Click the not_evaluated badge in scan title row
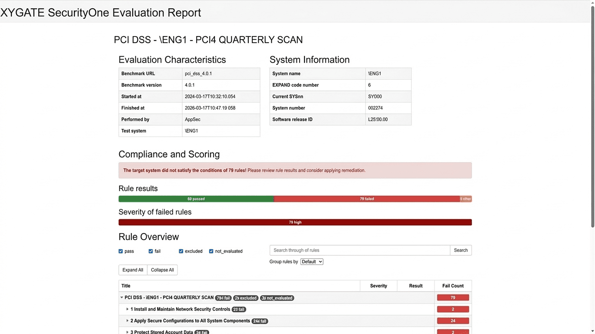595x334 pixels. [277, 298]
